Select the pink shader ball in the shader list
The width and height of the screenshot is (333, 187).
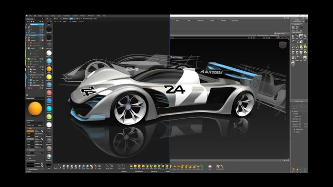pyautogui.click(x=49, y=93)
